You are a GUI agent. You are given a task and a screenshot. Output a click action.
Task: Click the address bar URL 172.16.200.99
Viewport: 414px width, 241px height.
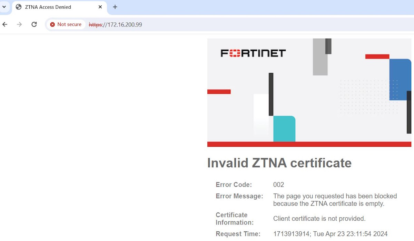pyautogui.click(x=123, y=24)
